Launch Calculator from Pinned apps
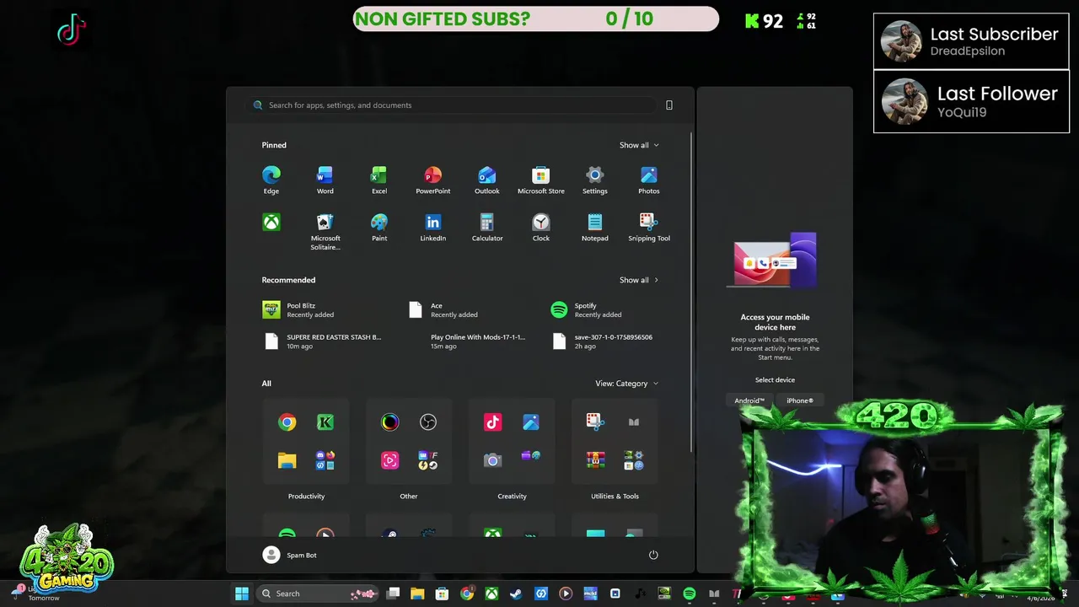The image size is (1079, 607). [x=486, y=227]
